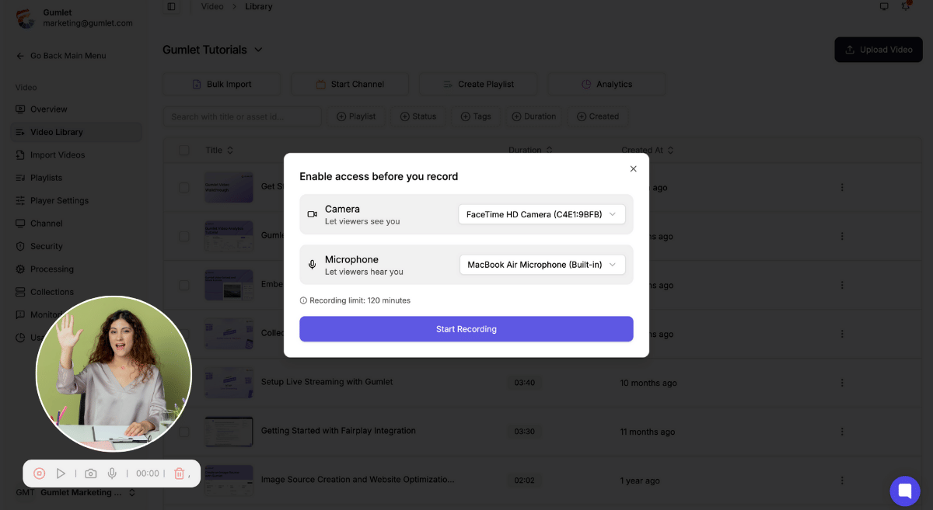Select checkbox for Getting Started with Fairplay Integration
Image resolution: width=933 pixels, height=510 pixels.
pos(184,431)
